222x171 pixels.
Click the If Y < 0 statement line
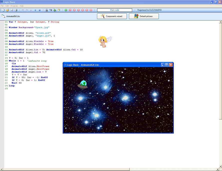click(x=28, y=80)
